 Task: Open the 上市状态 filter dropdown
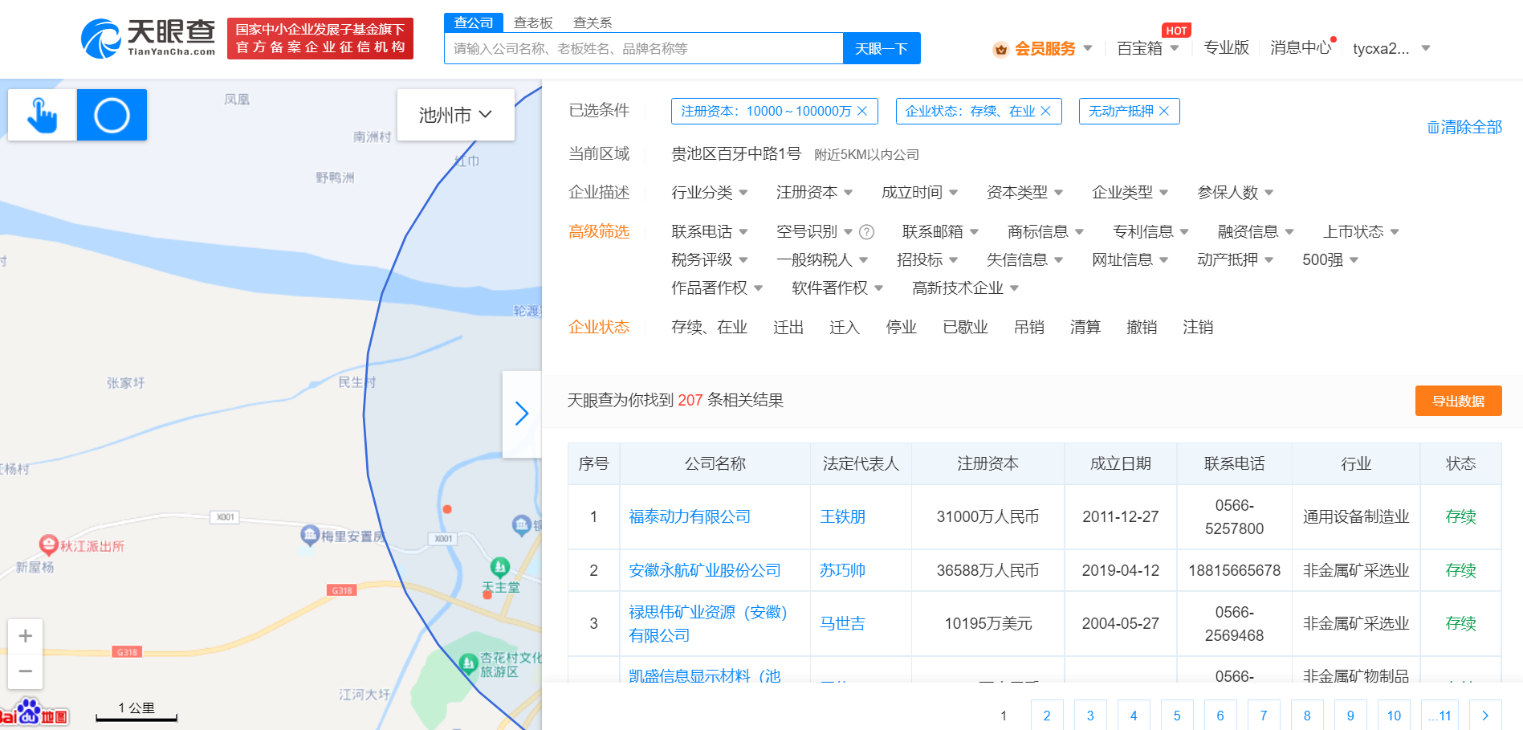click(1361, 232)
